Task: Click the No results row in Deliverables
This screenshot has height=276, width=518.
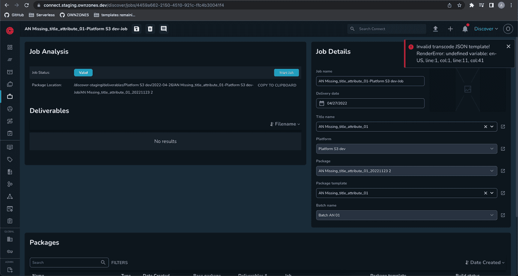Action: tap(165, 141)
